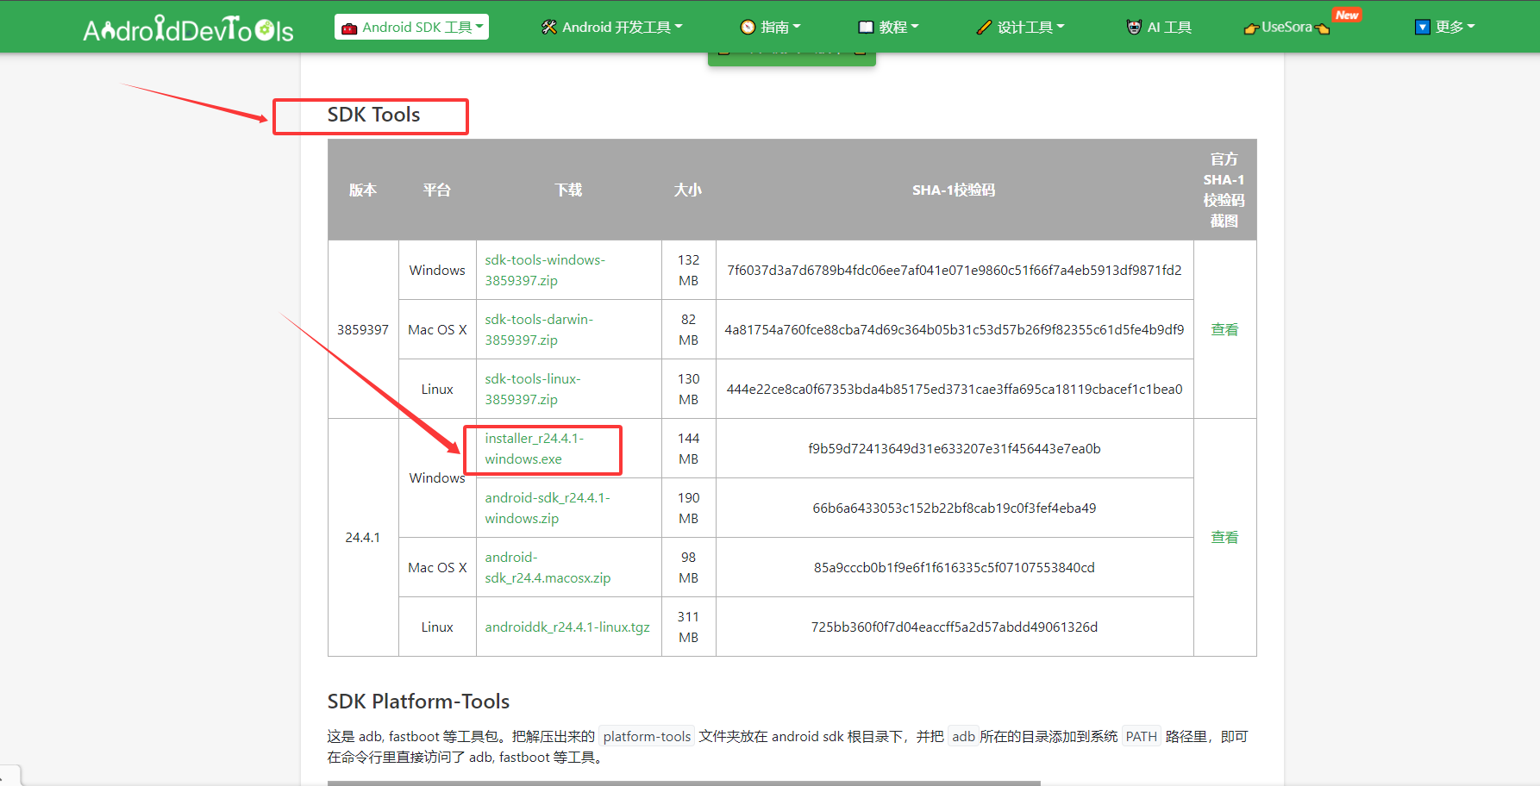Select version cell 24.4.1
1540x786 pixels.
[x=363, y=537]
